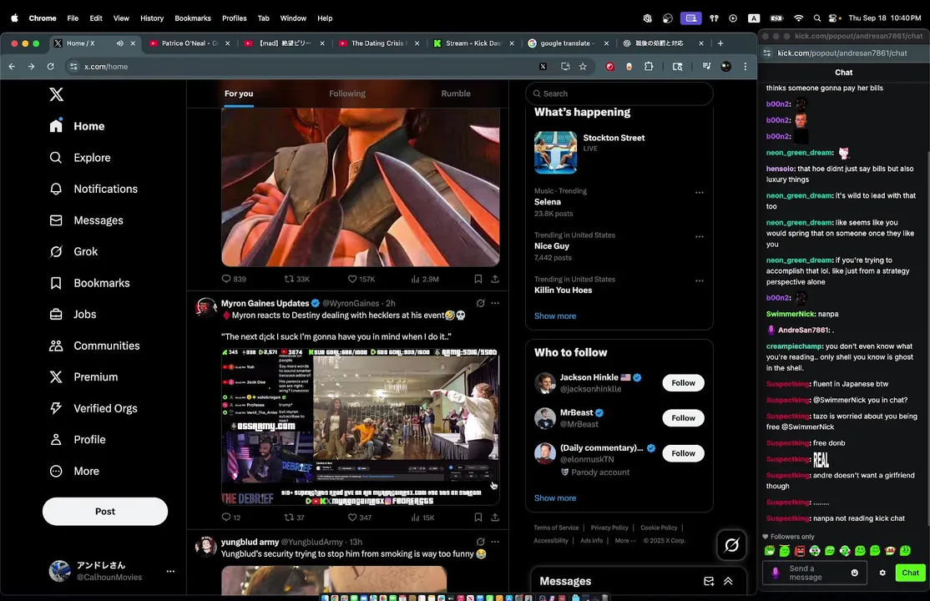The width and height of the screenshot is (930, 601).
Task: Switch to the google translate tab
Action: point(568,43)
